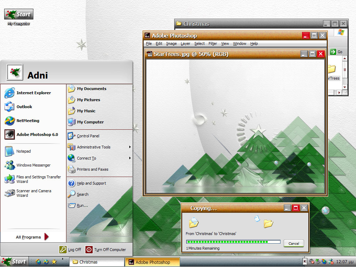Open Files and Settings Transfer Wizard

(33, 179)
